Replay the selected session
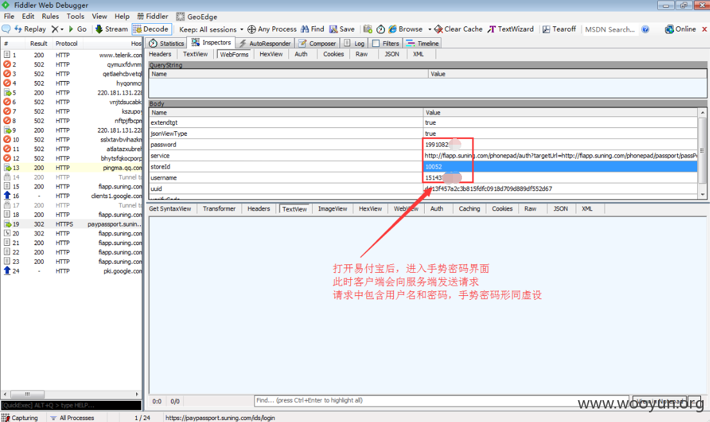Viewport: 710px width, 422px height. tap(30, 29)
